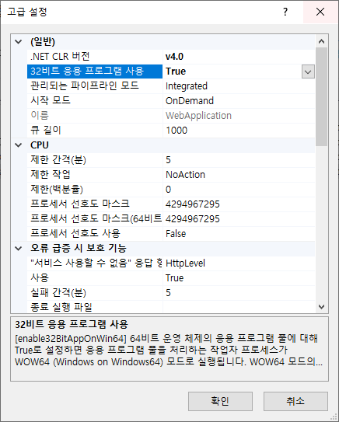Click the scrollbar up arrow
339x422 pixels.
pos(321,41)
